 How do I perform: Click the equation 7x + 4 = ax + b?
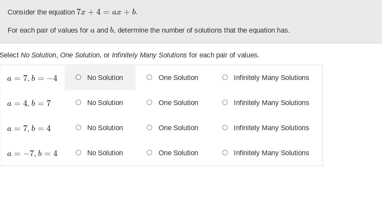106,12
